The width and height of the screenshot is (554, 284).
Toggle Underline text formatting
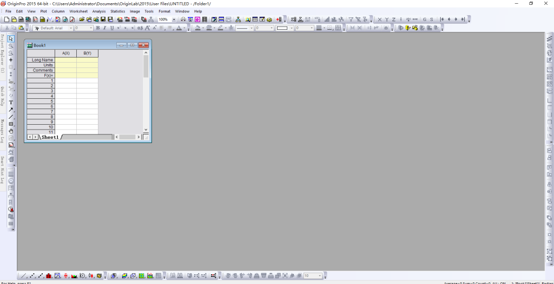112,28
